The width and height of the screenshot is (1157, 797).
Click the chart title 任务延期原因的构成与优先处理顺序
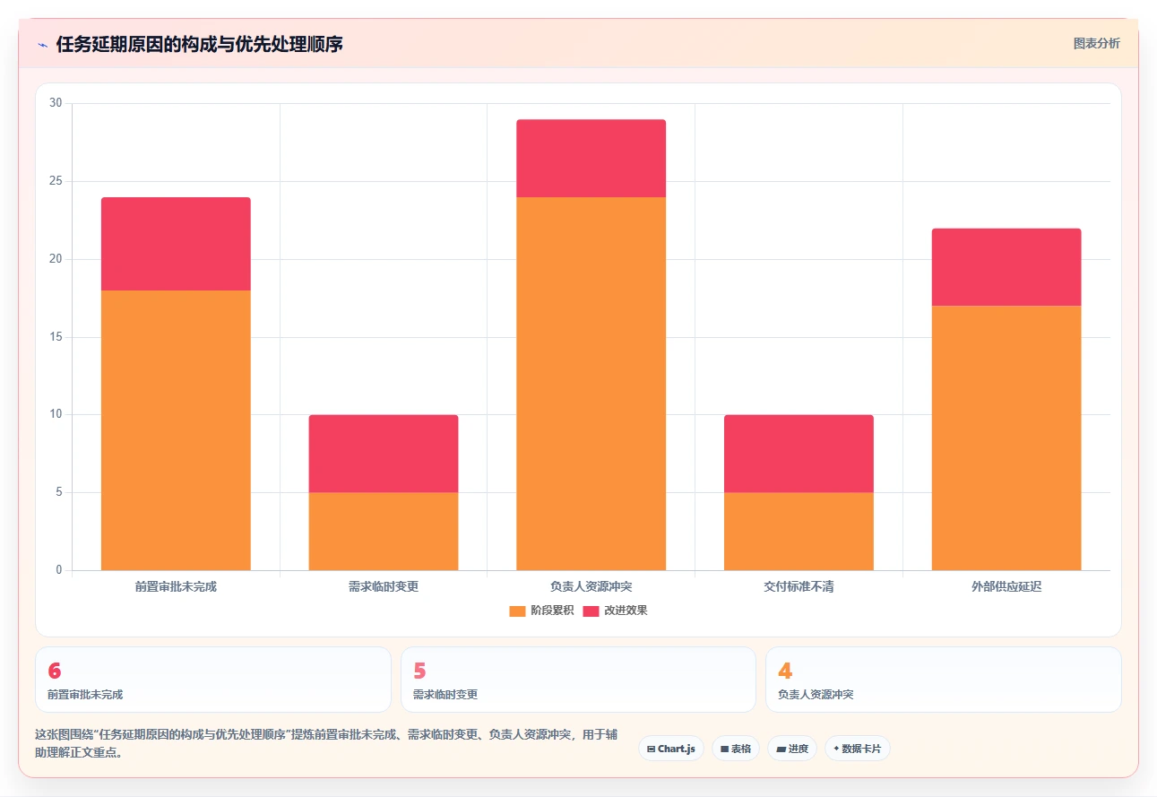pyautogui.click(x=200, y=44)
